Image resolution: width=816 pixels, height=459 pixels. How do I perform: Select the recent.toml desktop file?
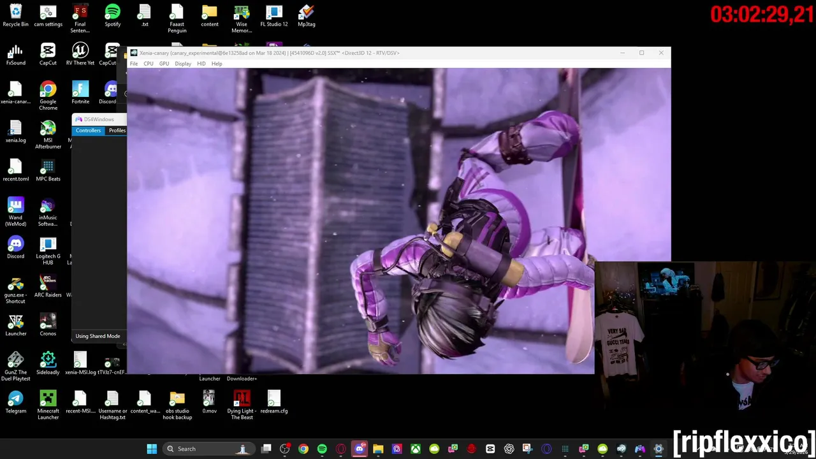tap(15, 171)
